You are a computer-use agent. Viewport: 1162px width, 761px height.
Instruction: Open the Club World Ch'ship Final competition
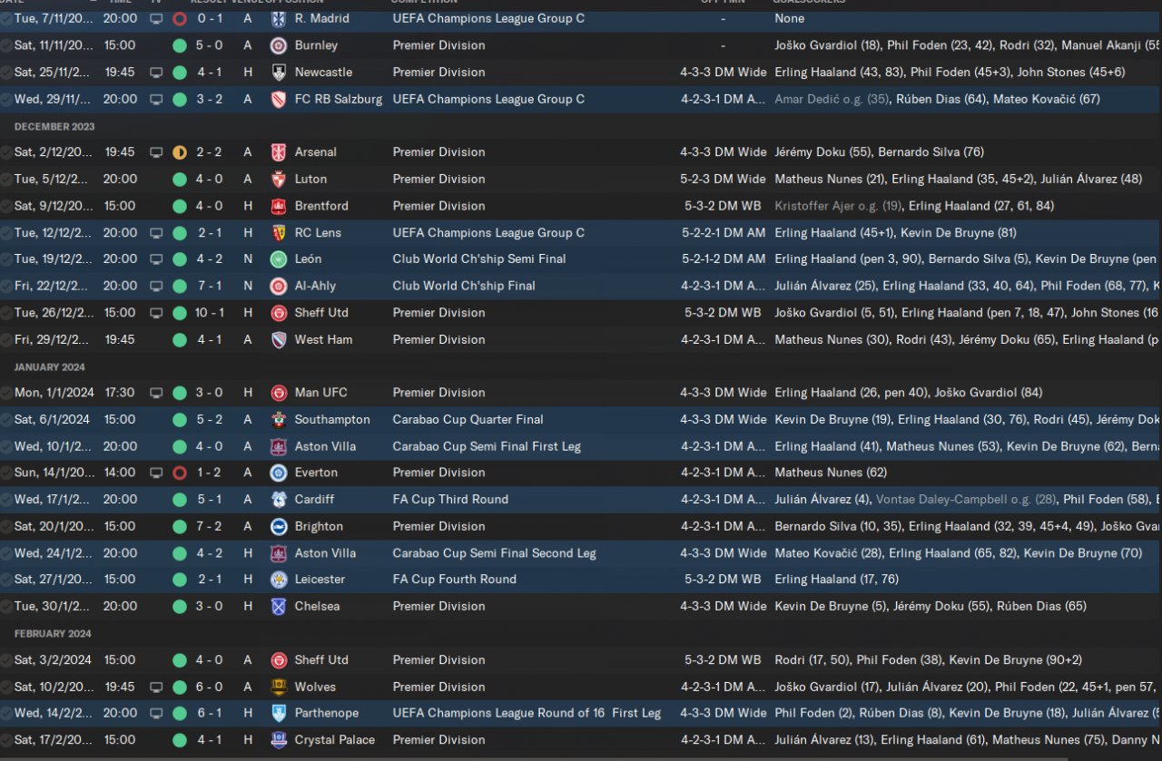465,286
